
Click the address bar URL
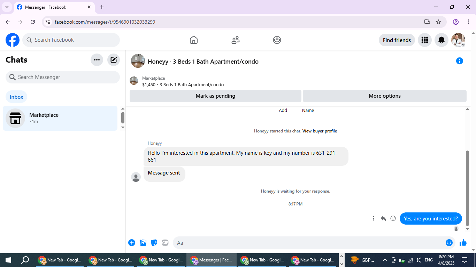pyautogui.click(x=105, y=22)
